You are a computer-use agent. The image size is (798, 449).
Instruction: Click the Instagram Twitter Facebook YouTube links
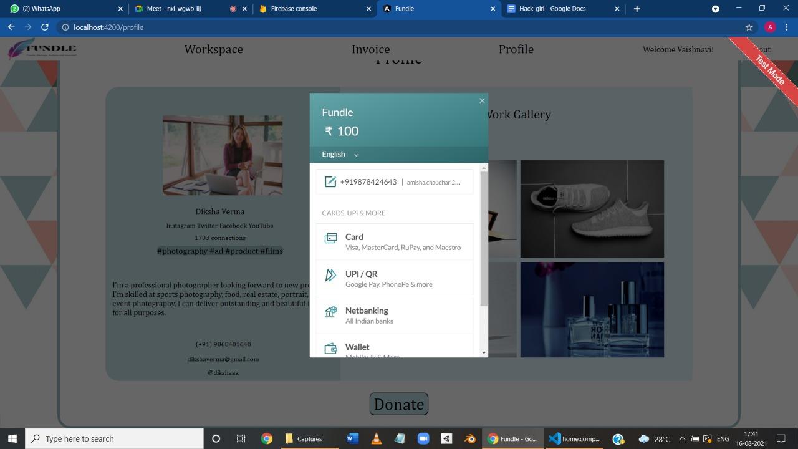tap(219, 226)
